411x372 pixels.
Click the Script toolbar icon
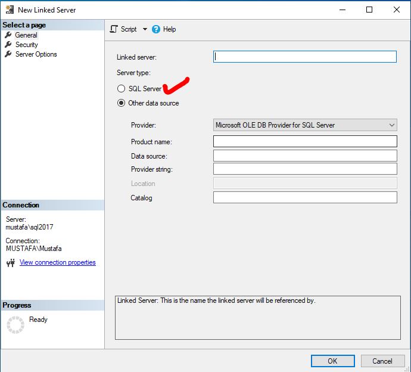point(114,29)
